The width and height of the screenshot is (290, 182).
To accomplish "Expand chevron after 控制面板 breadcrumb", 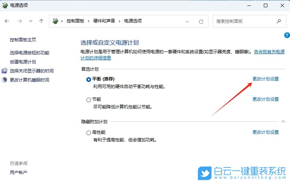I will (x=89, y=21).
